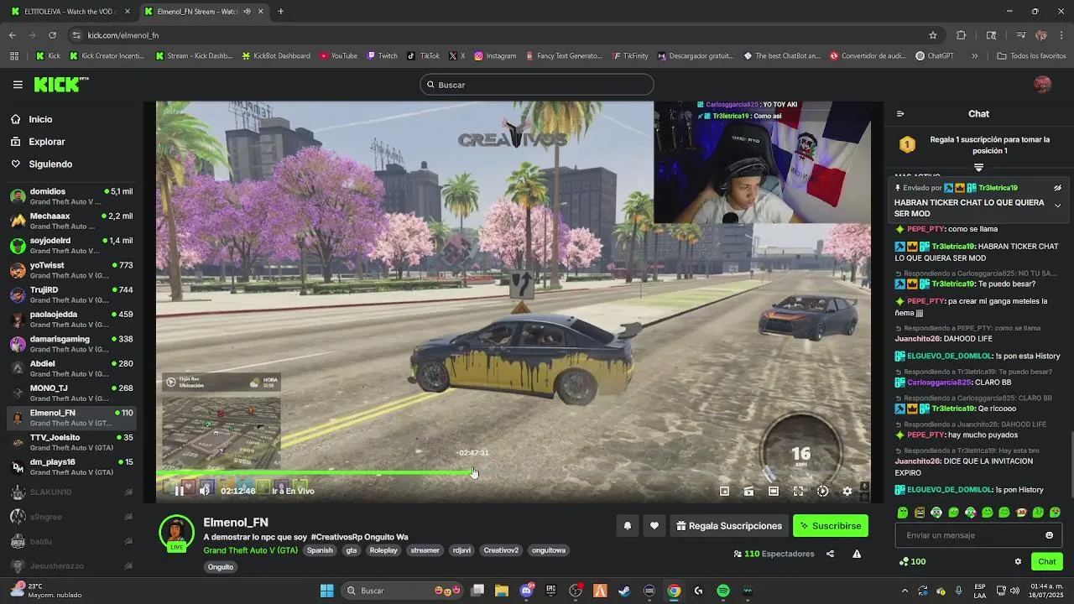Expand the gifted subscription leaderboard

(978, 168)
